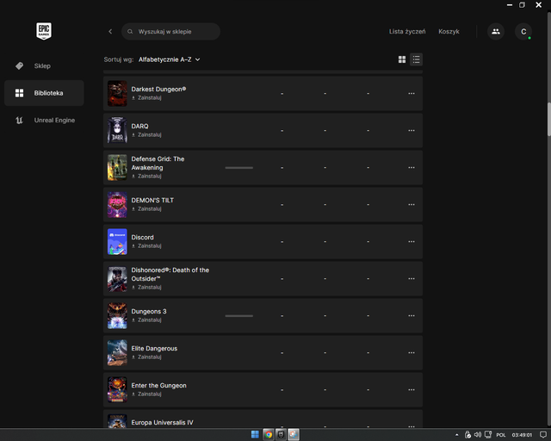
Task: Click the Epic Games logo
Action: coord(44,31)
